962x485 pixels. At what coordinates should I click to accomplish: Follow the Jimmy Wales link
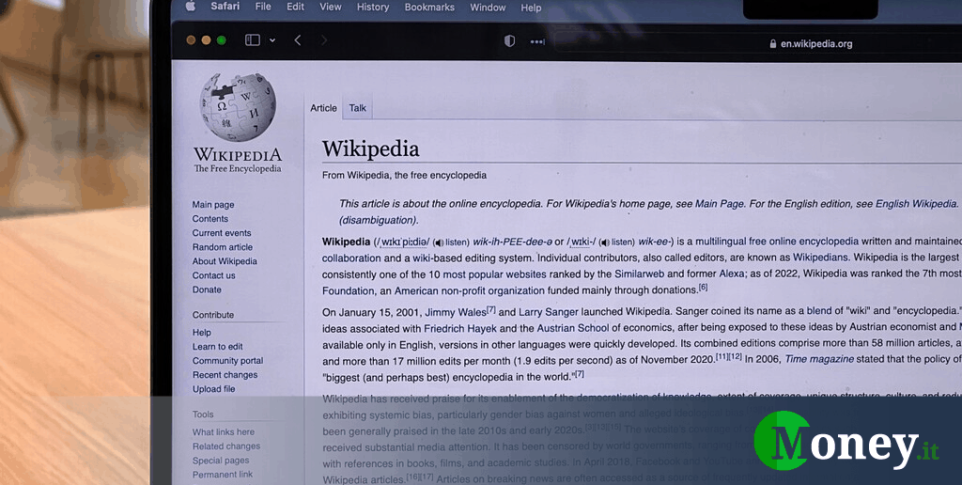coord(454,312)
